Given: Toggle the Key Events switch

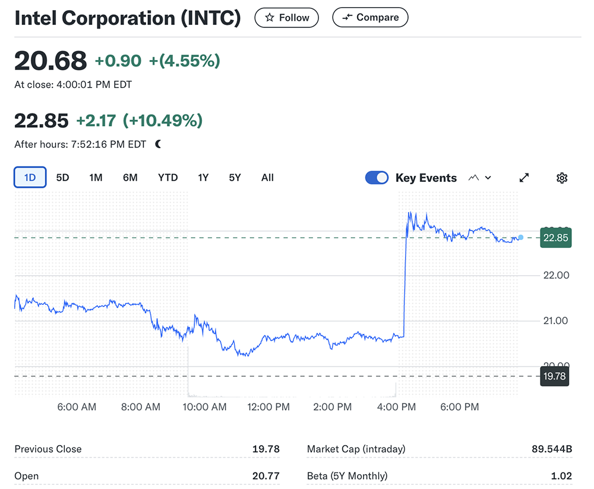Looking at the screenshot, I should pos(377,178).
